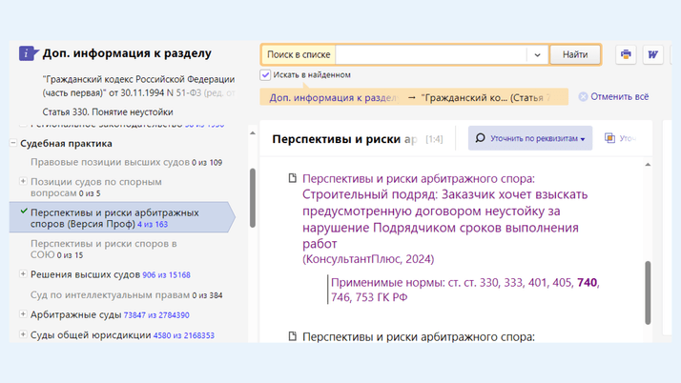Click the Судебная практика section label
The image size is (681, 383).
[66, 143]
